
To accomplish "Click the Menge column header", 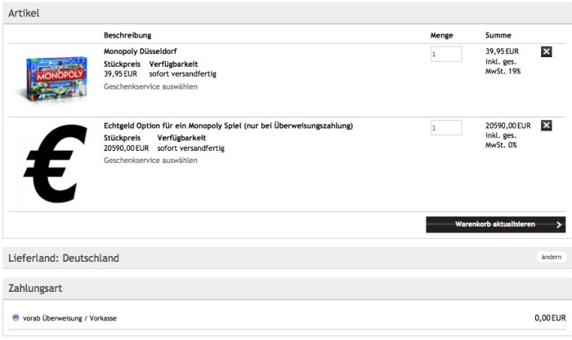I will 441,35.
